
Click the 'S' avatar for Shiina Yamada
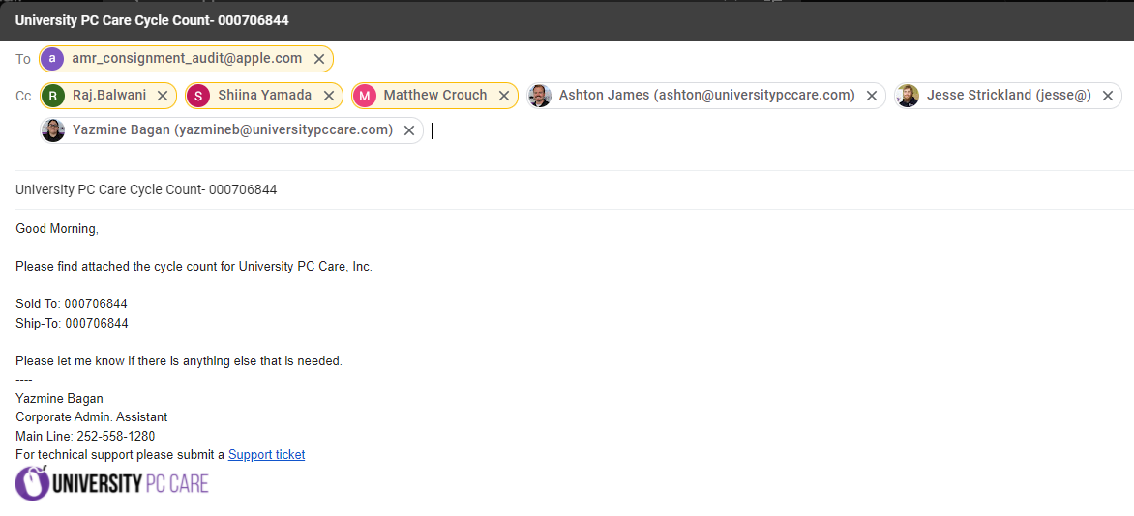coord(197,96)
